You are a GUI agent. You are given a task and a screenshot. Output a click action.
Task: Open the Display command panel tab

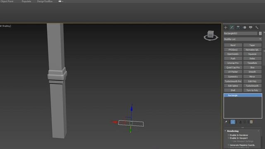pos(251,28)
